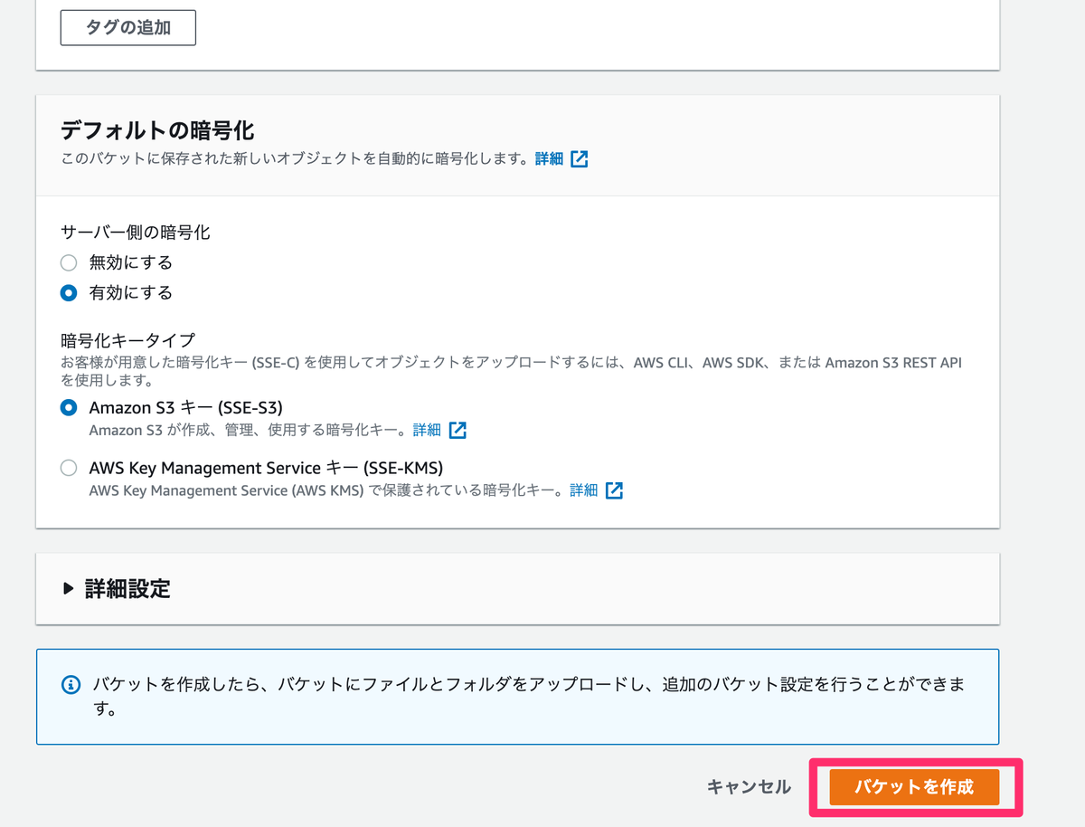Disable server-side encryption with 無効にする
This screenshot has width=1085, height=827.
pyautogui.click(x=68, y=262)
